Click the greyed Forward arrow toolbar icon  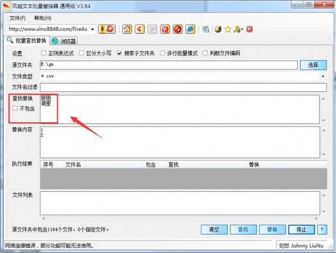[x=152, y=29]
